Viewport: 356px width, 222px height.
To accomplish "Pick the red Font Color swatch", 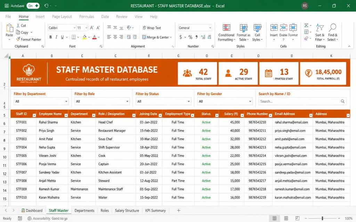I will click(95, 37).
